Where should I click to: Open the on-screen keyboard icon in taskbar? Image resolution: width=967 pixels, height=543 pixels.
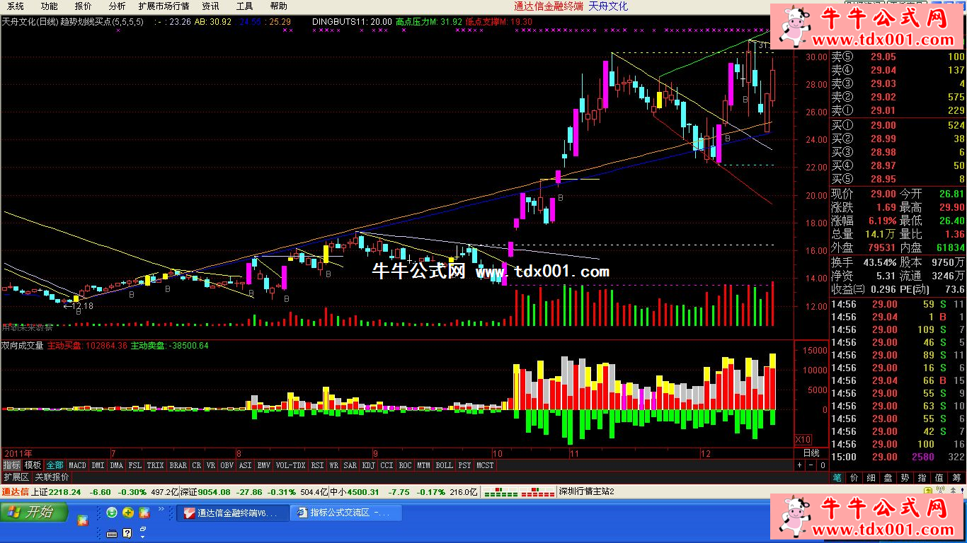coord(112,532)
